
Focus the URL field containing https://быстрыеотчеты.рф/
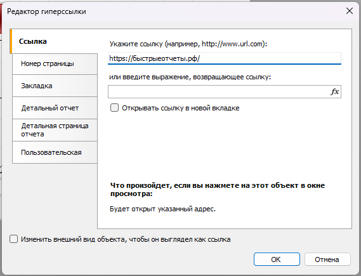pyautogui.click(x=225, y=58)
